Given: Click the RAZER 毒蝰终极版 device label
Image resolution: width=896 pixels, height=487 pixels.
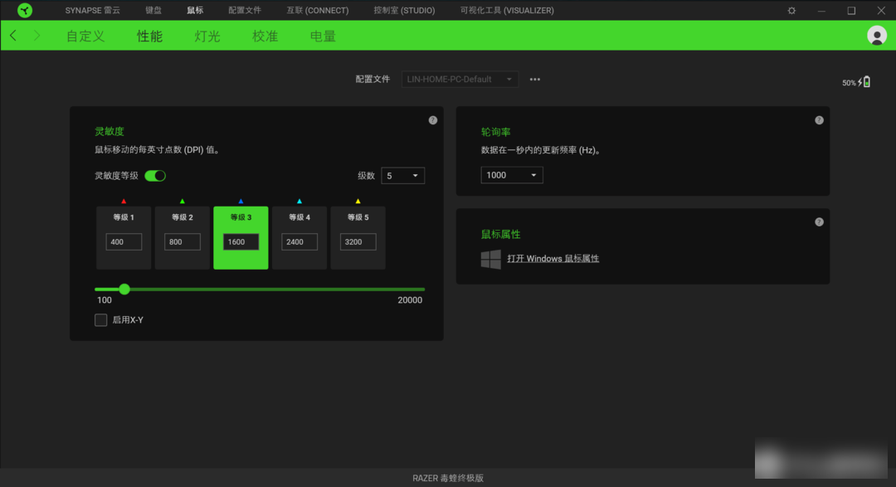Looking at the screenshot, I should click(x=448, y=478).
